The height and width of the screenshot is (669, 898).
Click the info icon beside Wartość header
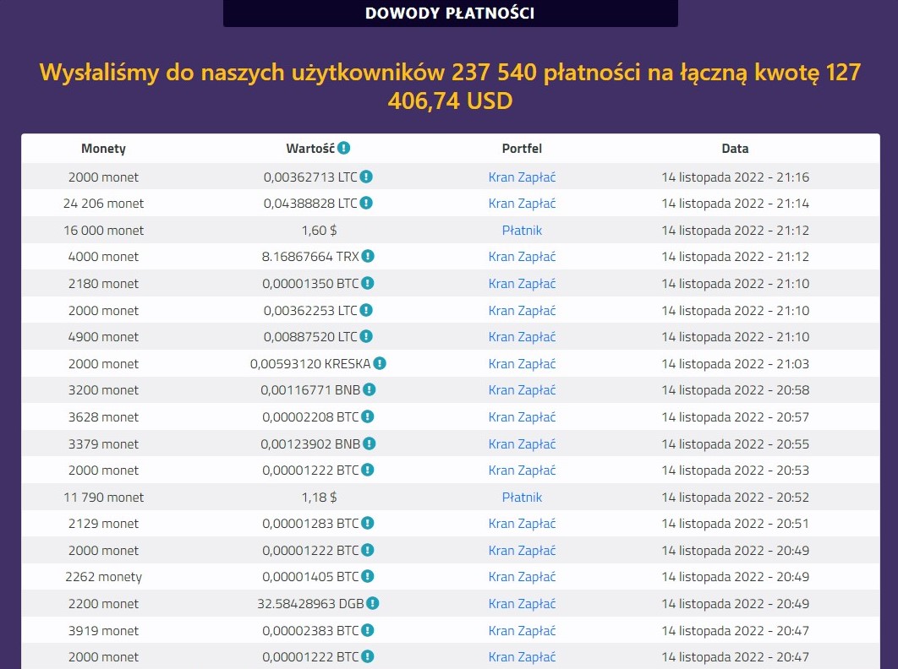[x=343, y=148]
